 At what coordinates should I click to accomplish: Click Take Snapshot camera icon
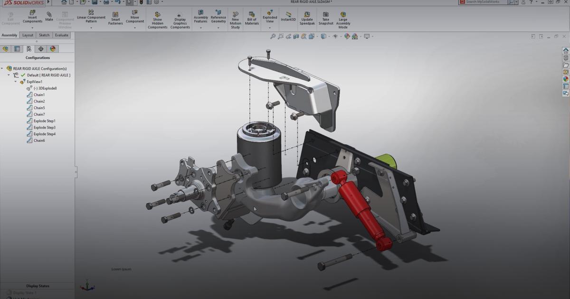tap(326, 18)
